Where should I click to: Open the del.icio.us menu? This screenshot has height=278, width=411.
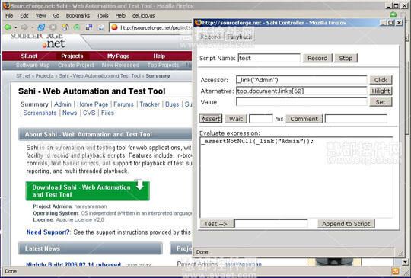[x=143, y=16]
